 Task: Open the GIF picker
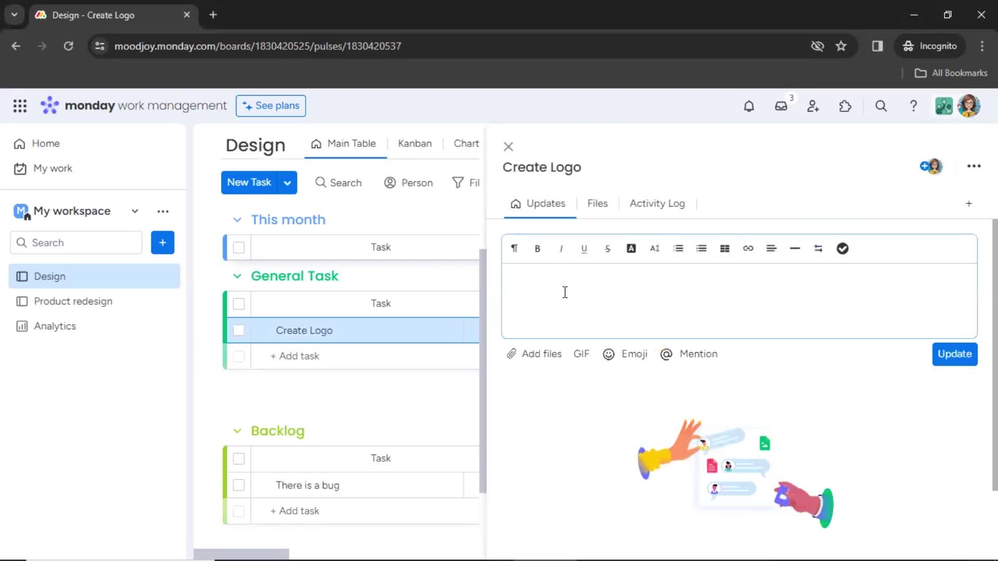[x=581, y=354]
